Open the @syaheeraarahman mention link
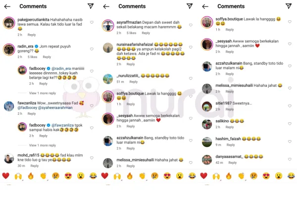The width and height of the screenshot is (297, 198). pos(55,107)
